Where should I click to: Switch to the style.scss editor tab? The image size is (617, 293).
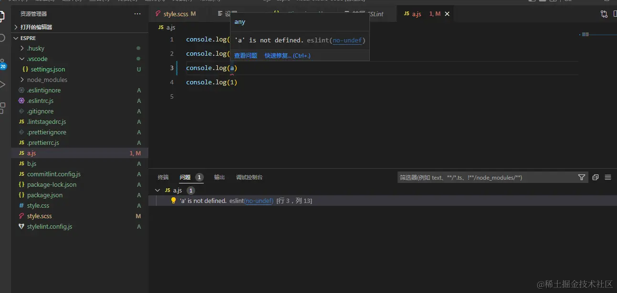point(176,14)
